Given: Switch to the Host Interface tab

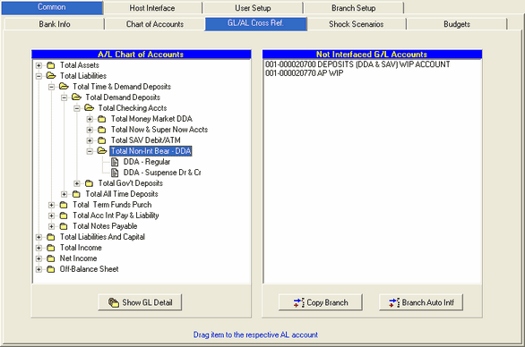Looking at the screenshot, I should (152, 8).
